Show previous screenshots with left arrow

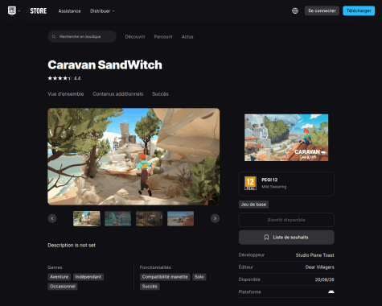[x=52, y=218]
